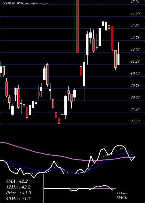Select the last white candle on the right
This screenshot has width=145, height=203.
118,59
